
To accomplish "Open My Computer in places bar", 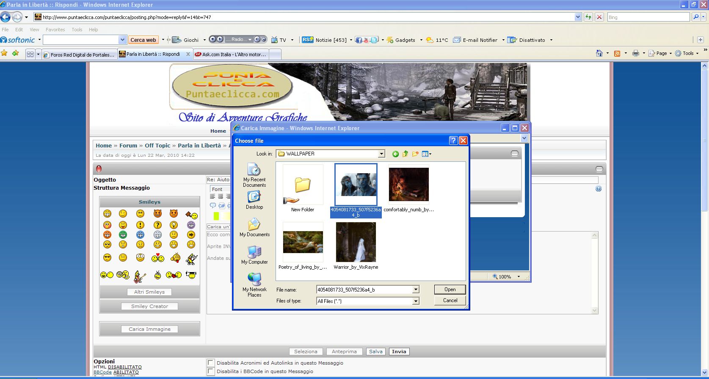I will (254, 255).
